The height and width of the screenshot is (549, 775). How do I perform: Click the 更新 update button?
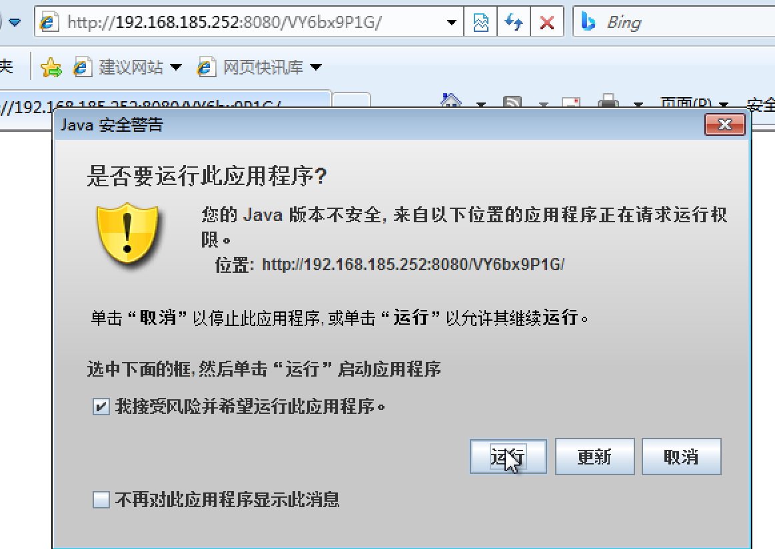(594, 457)
